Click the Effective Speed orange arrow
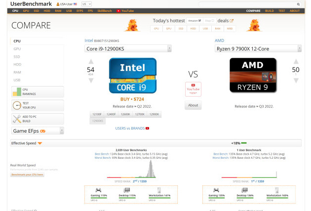311x211 pixels. 40,143
